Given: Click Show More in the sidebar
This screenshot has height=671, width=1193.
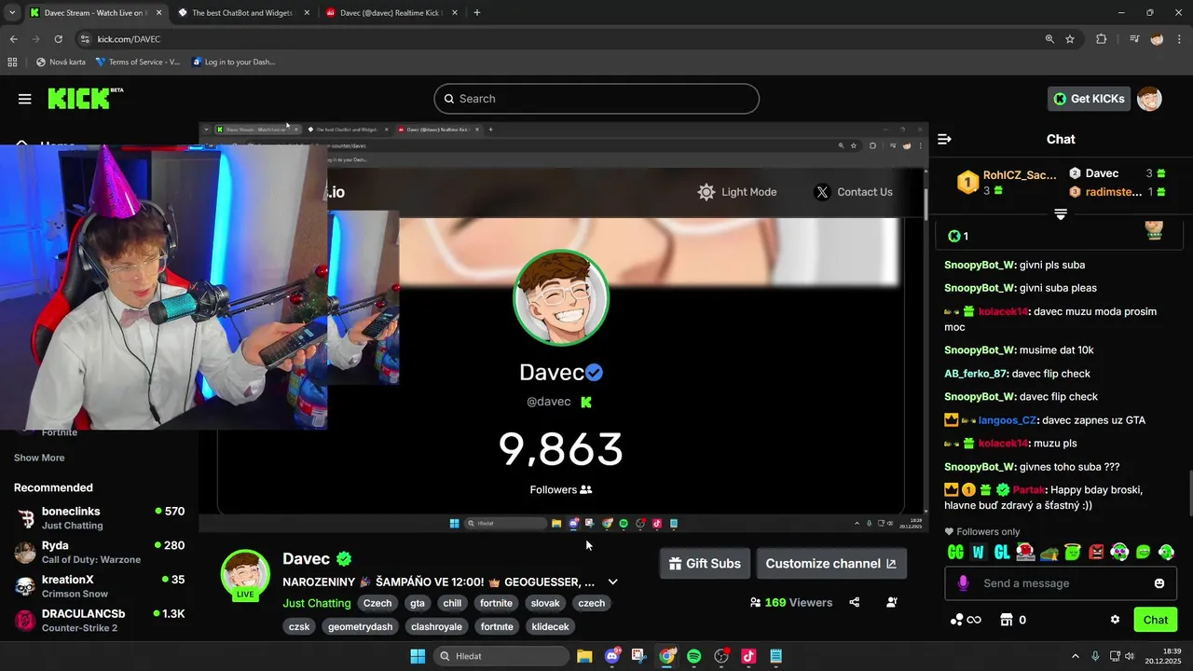Looking at the screenshot, I should tap(39, 458).
